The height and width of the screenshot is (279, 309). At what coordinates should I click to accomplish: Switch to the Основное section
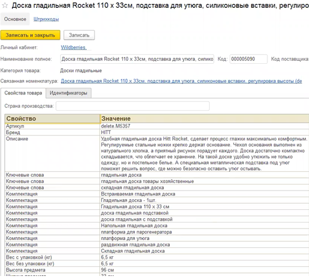coord(15,19)
